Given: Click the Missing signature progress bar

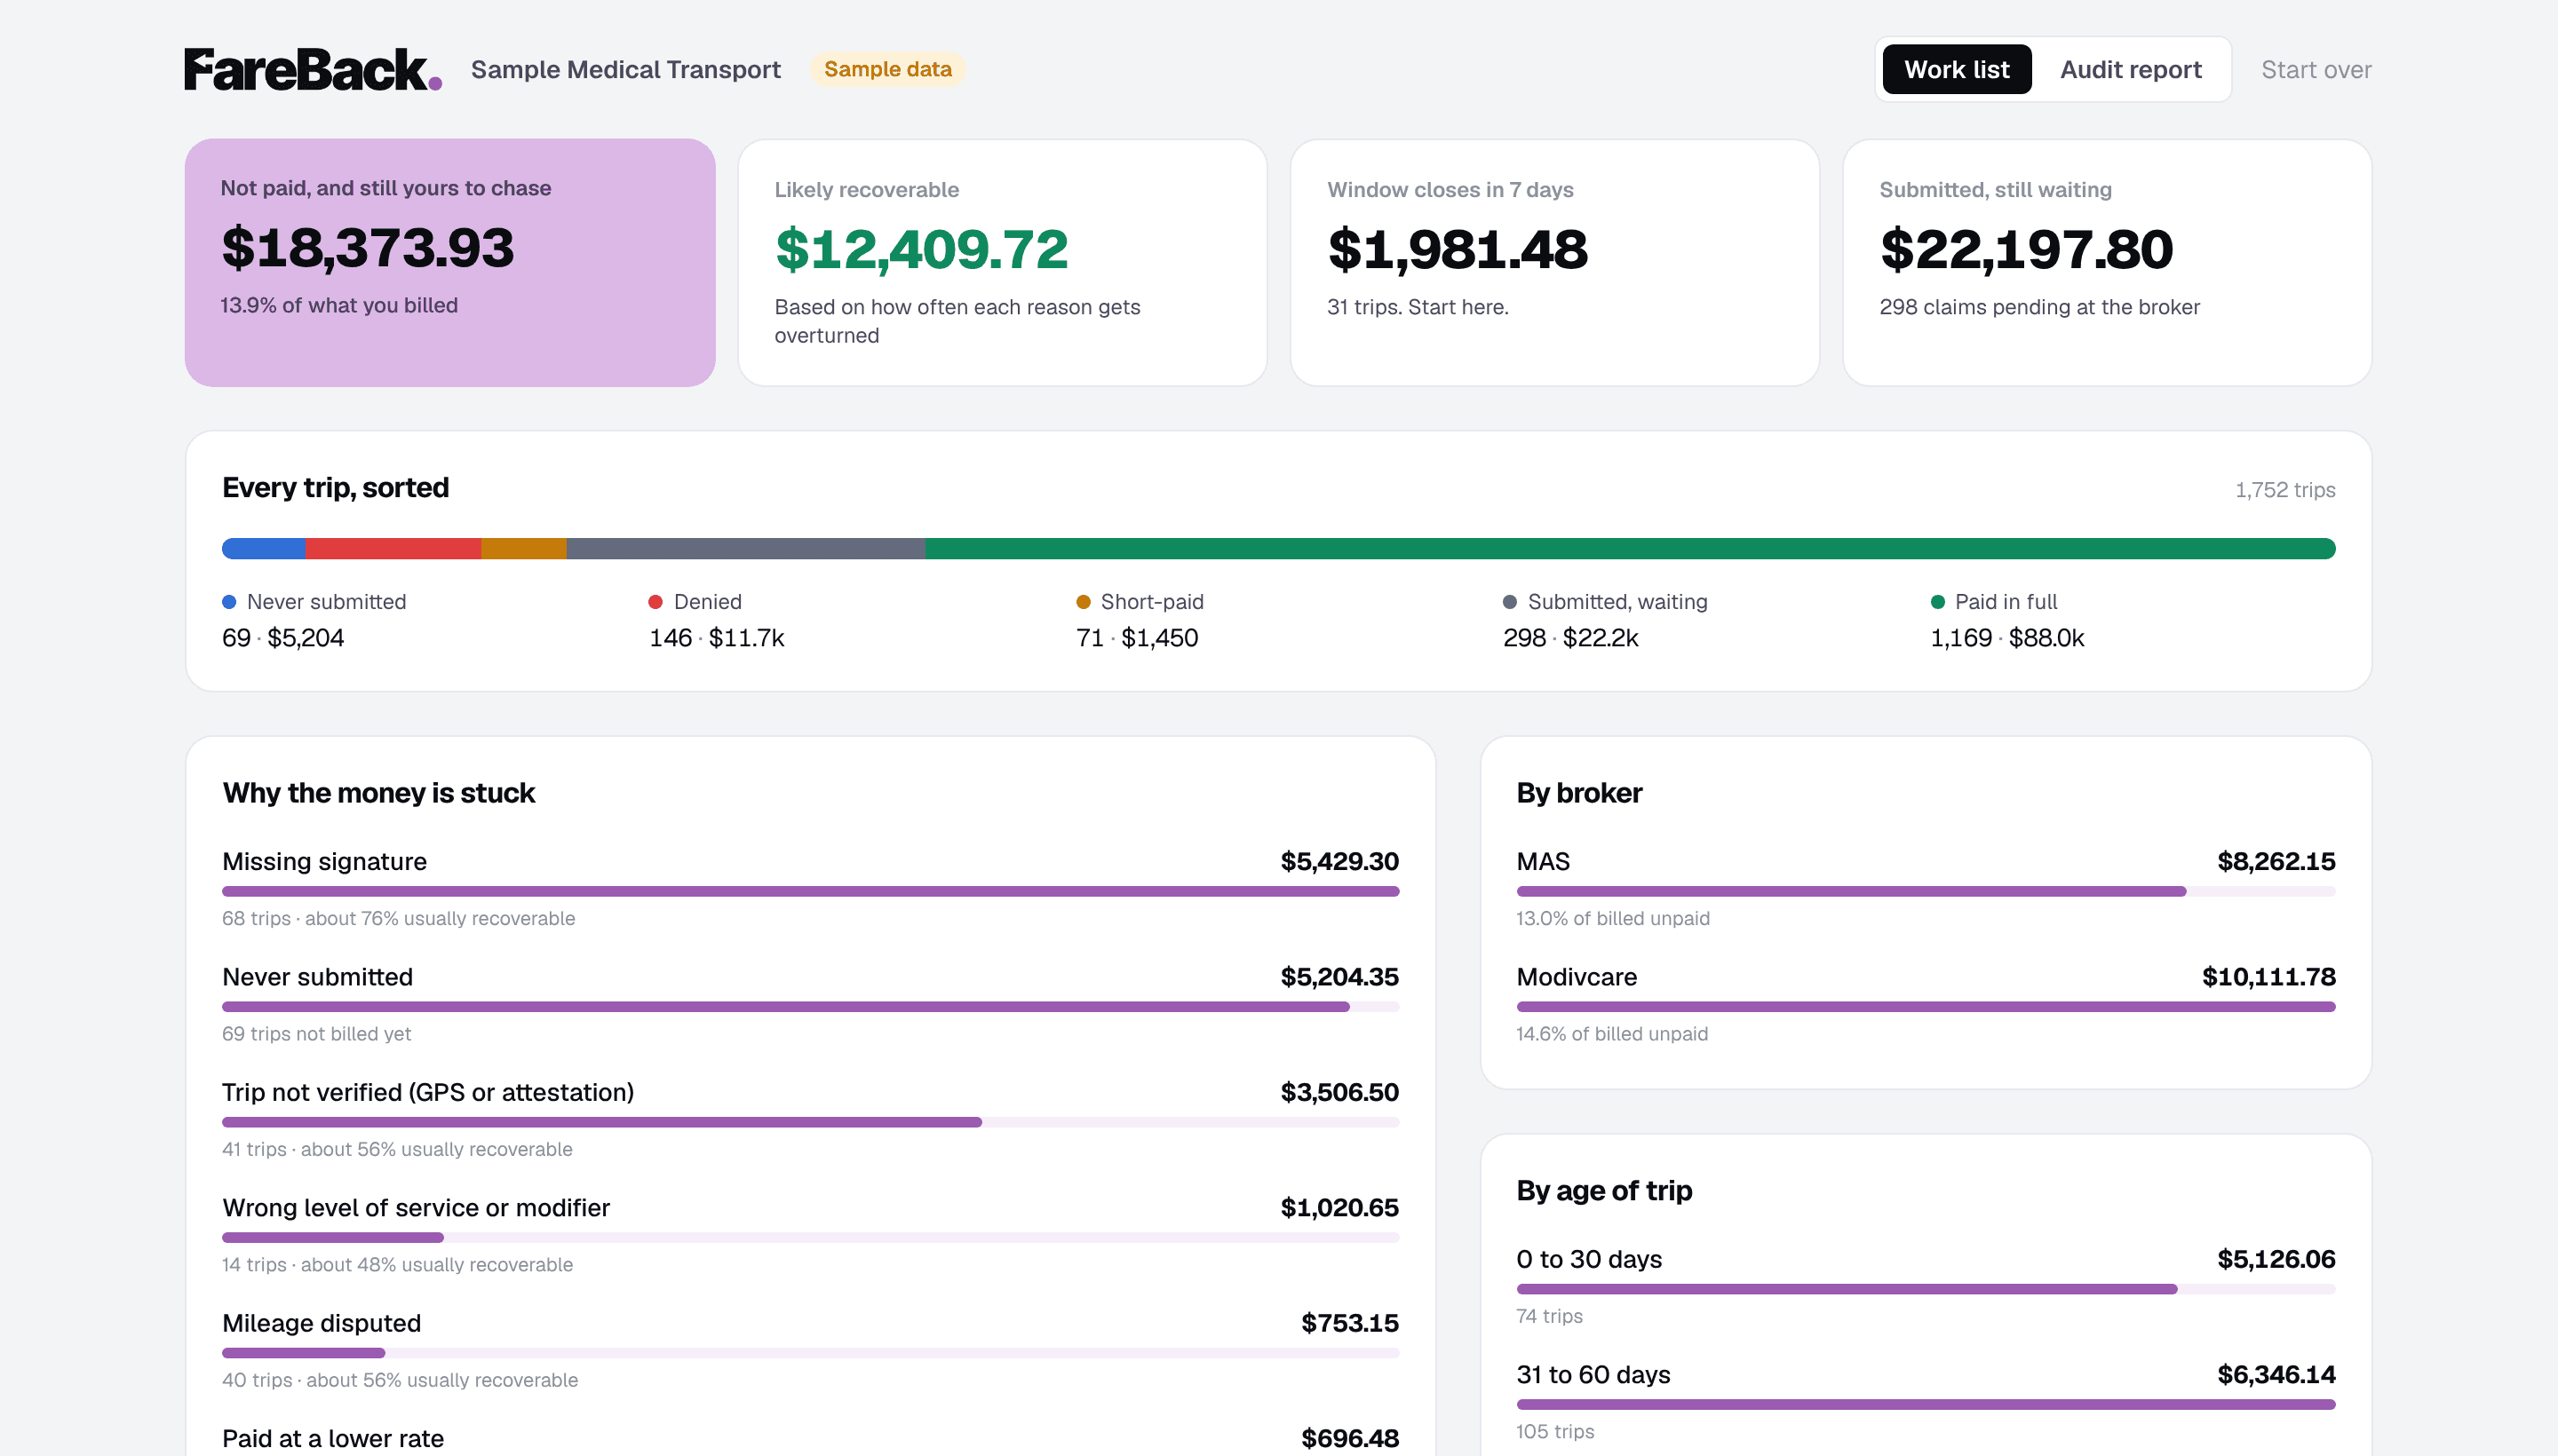Looking at the screenshot, I should (810, 891).
